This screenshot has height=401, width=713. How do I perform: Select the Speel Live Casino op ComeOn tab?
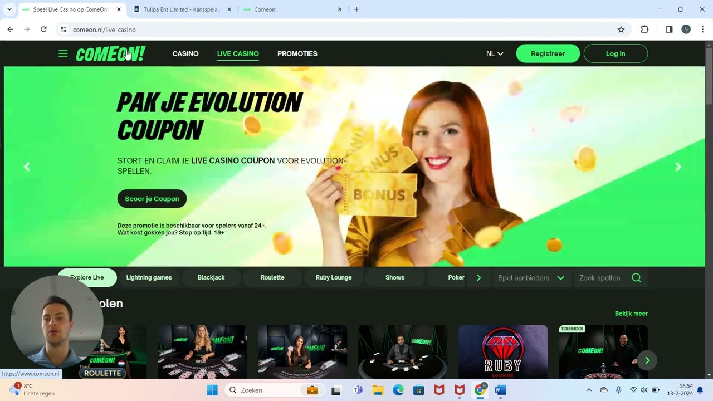(x=71, y=9)
